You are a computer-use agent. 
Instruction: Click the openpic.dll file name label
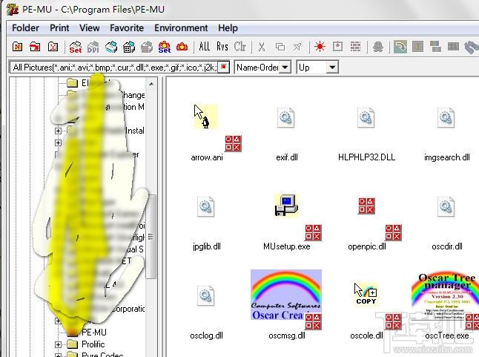click(367, 246)
